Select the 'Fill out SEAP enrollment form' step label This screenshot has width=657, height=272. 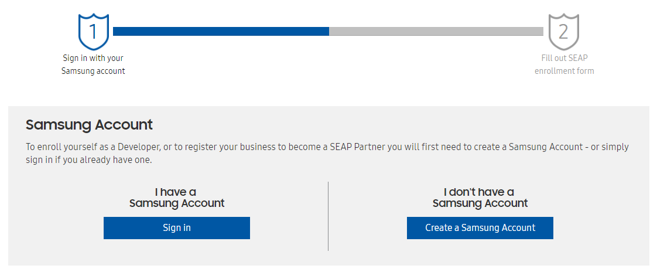(564, 64)
